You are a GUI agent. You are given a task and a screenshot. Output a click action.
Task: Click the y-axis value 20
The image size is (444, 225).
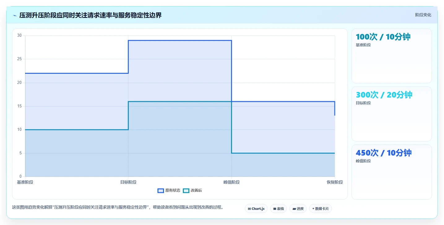click(19, 82)
